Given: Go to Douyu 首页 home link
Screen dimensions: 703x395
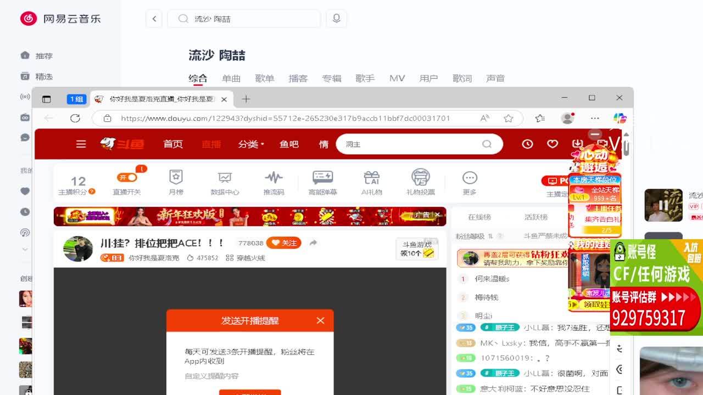Looking at the screenshot, I should 173,144.
